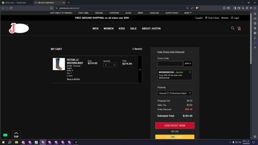Open the SALE menu
This screenshot has height=145, width=258.
point(133,29)
